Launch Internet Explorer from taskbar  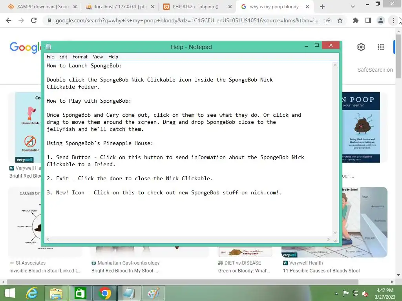[x=32, y=293]
